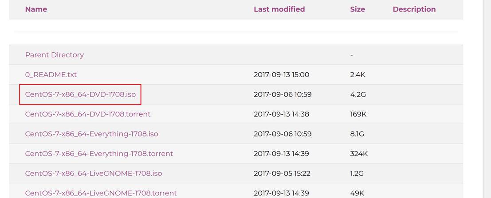The height and width of the screenshot is (198, 491).
Task: Sort by the Last modified column header
Action: click(x=279, y=9)
